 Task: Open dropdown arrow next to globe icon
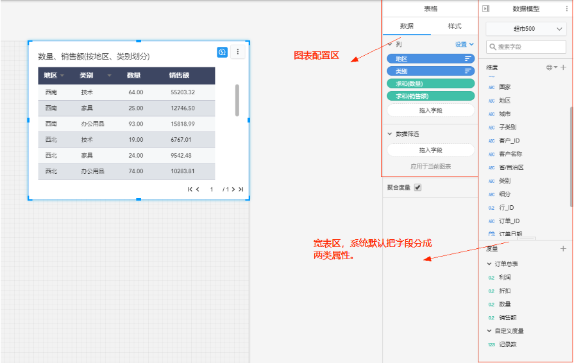[555, 67]
